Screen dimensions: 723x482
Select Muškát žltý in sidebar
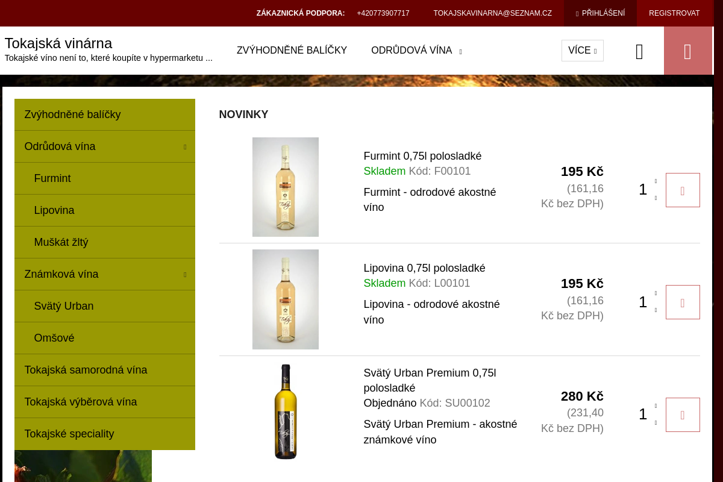coord(61,242)
